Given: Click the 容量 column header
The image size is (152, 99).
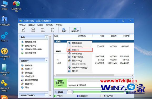Looking at the screenshot, I should pyautogui.click(x=99, y=36).
